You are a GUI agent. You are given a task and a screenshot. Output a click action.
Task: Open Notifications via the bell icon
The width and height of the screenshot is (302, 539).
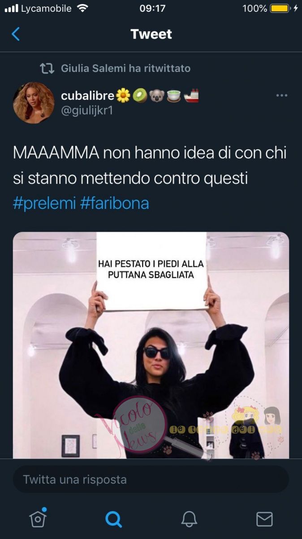[189, 519]
